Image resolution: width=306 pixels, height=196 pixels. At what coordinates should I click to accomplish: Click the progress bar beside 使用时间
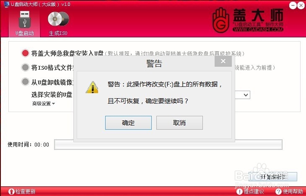click(x=168, y=145)
